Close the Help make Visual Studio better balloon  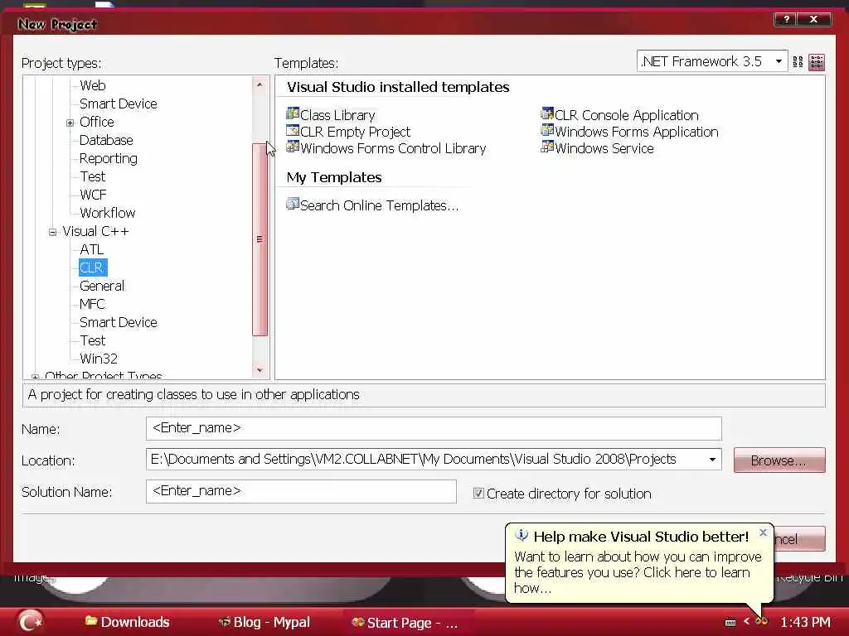(x=763, y=532)
